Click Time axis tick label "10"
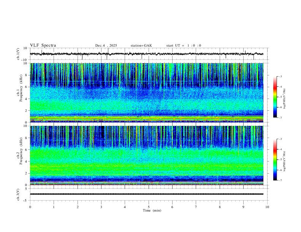301x232 pixels. click(267, 207)
